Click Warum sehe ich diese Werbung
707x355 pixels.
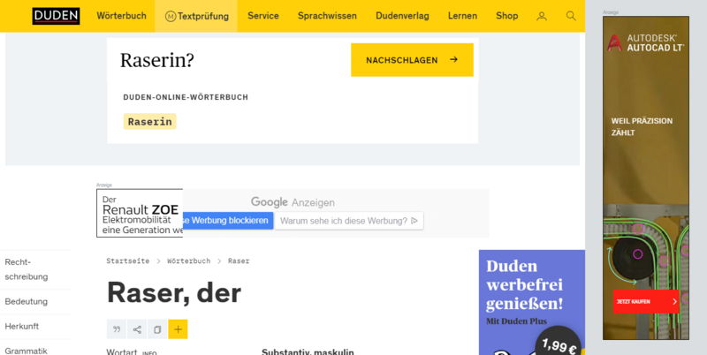[x=349, y=221]
